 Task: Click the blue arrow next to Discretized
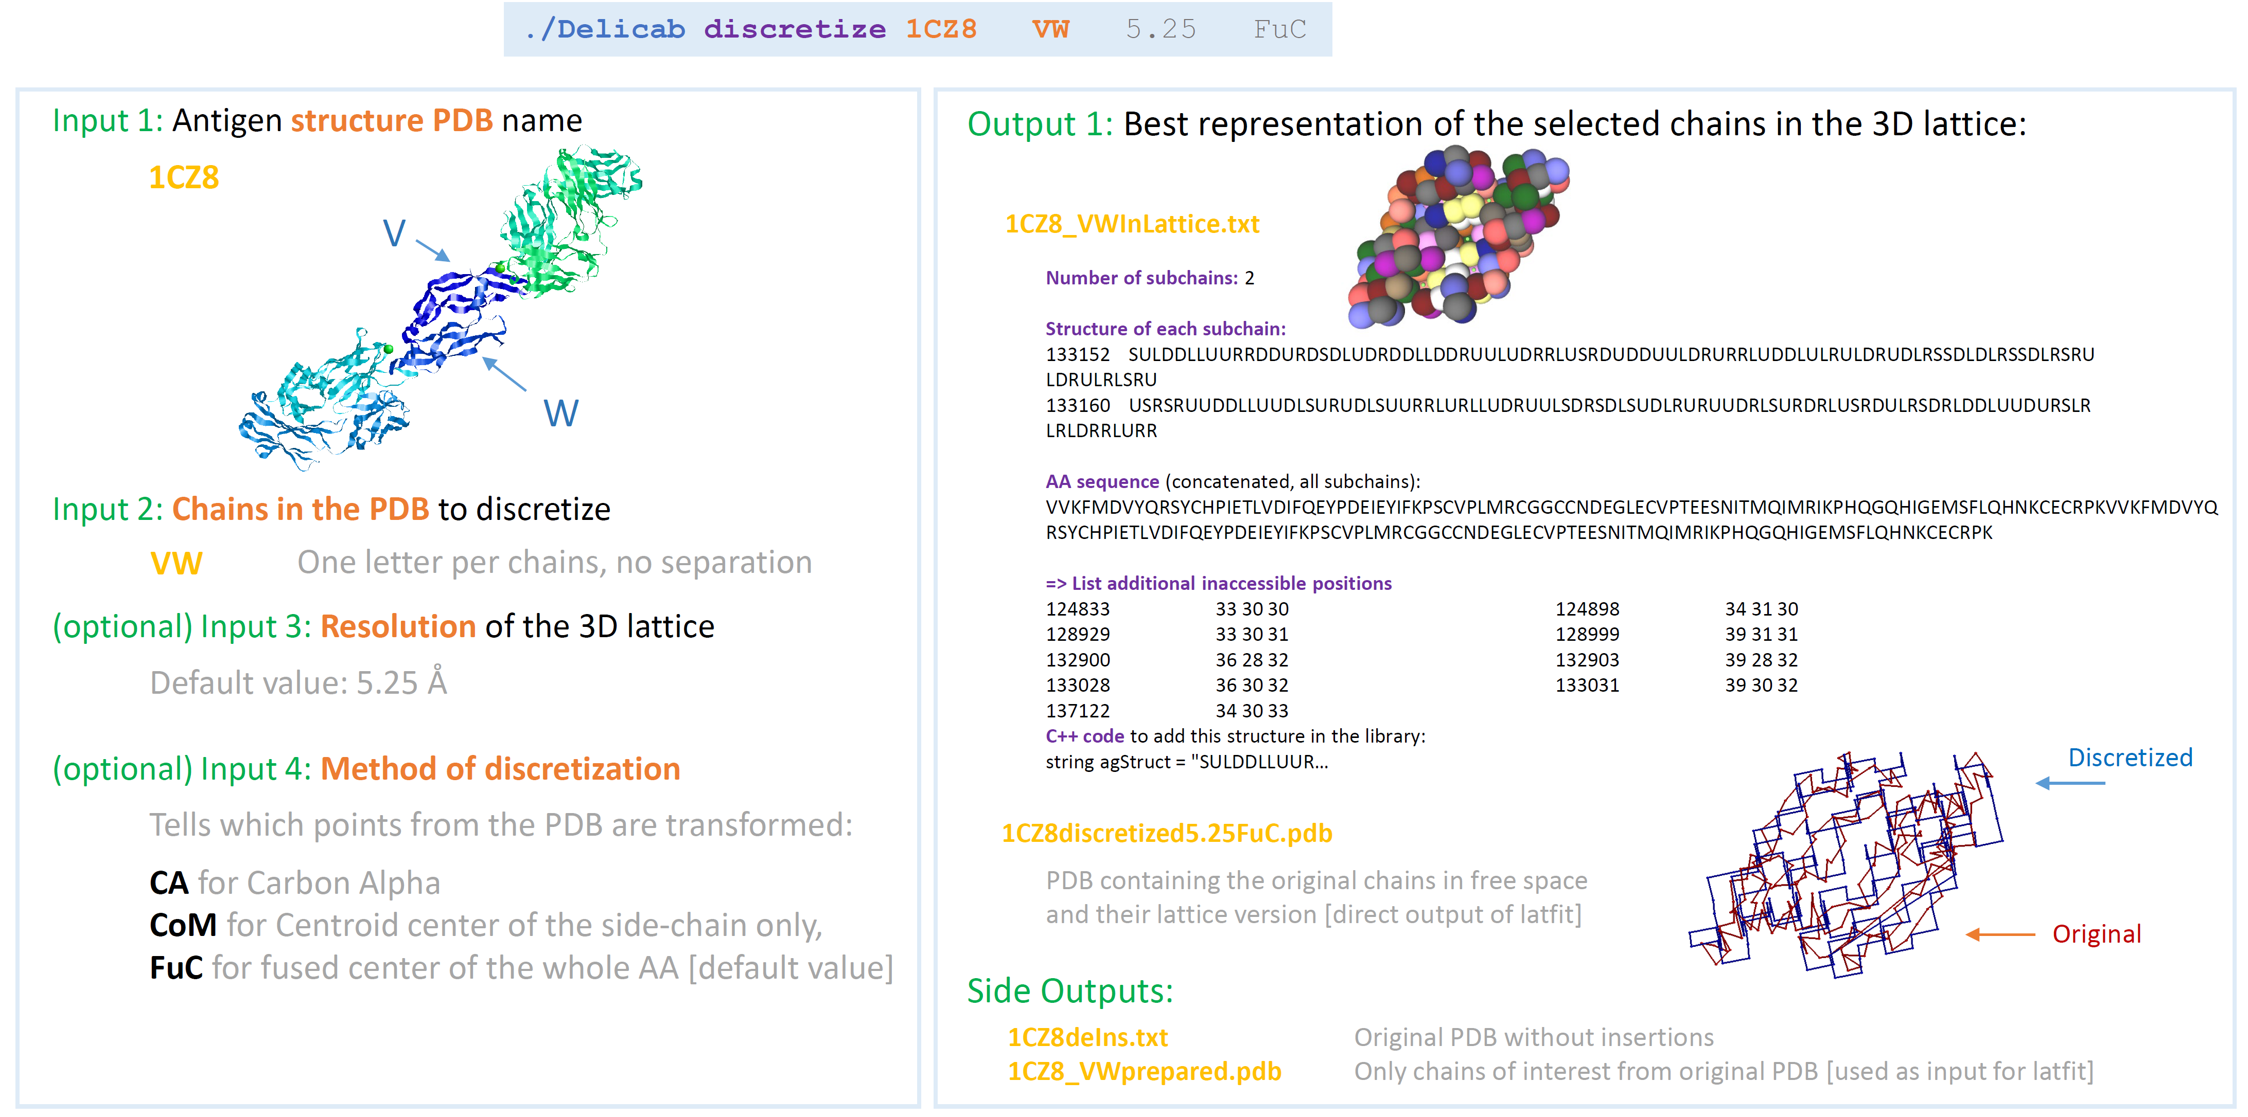(x=2070, y=783)
